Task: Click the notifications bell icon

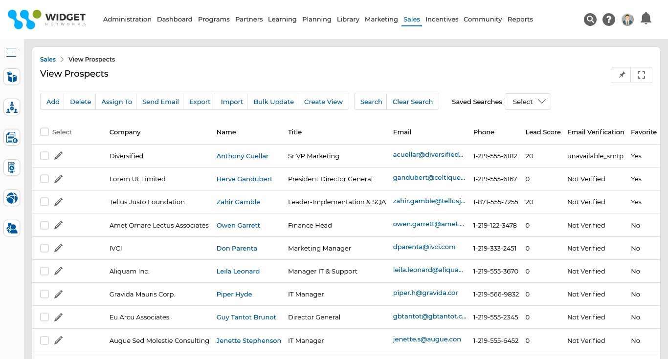Action: coord(646,19)
